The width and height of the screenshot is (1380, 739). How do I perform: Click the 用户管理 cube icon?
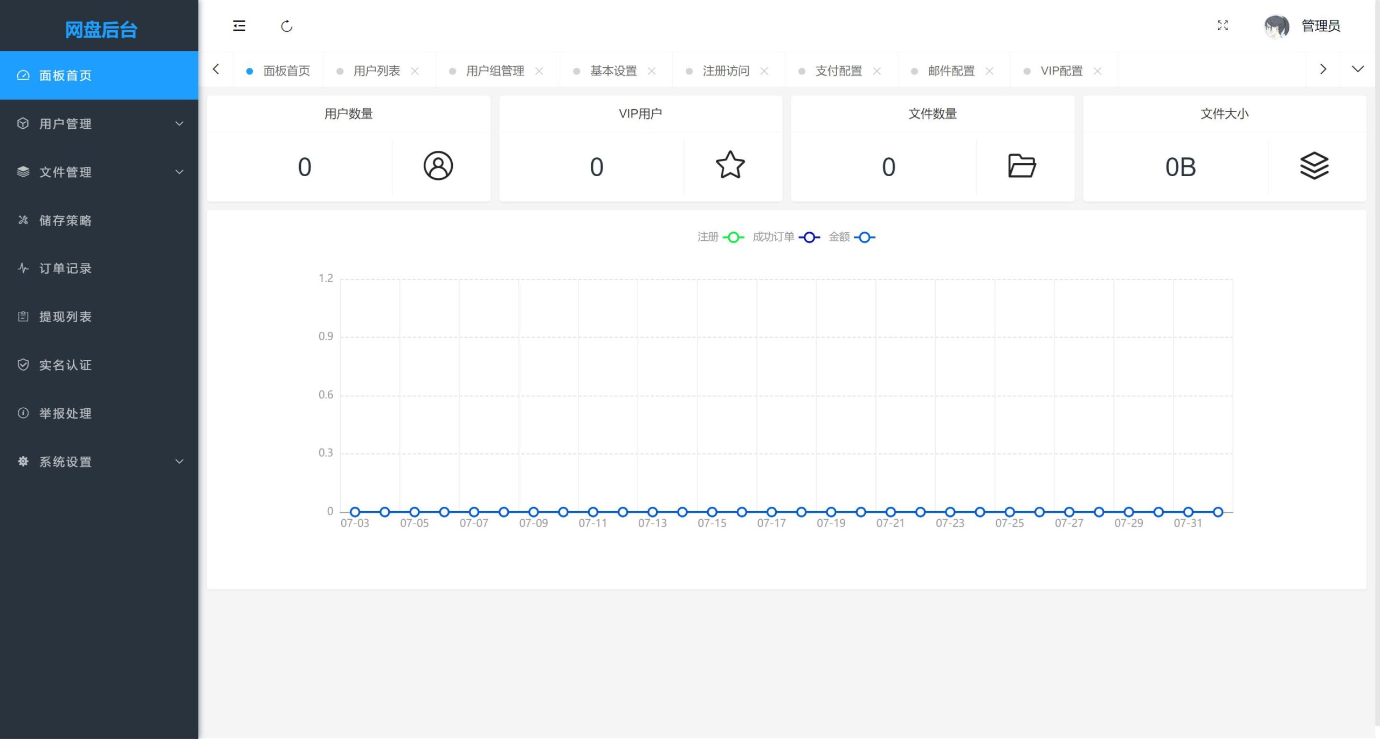pos(23,123)
